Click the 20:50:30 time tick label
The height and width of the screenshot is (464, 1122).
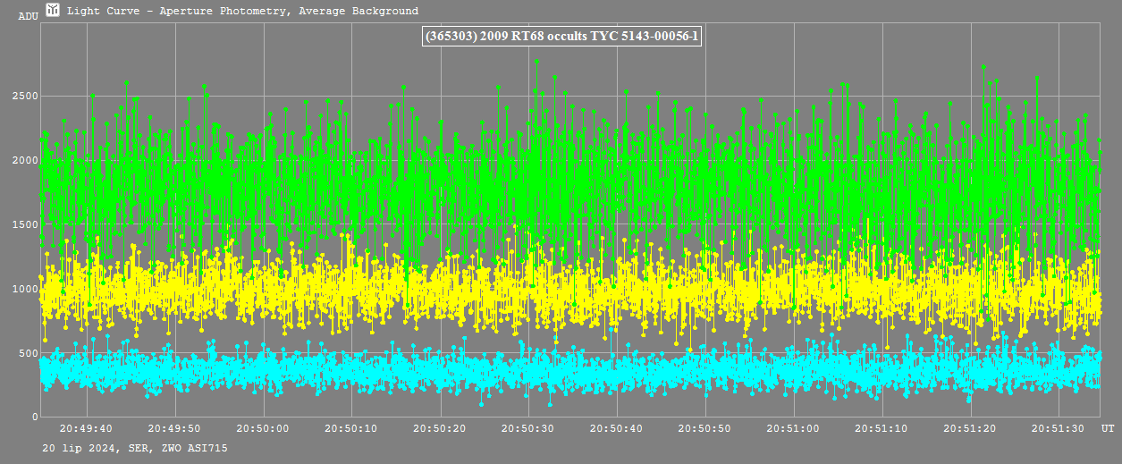click(528, 428)
